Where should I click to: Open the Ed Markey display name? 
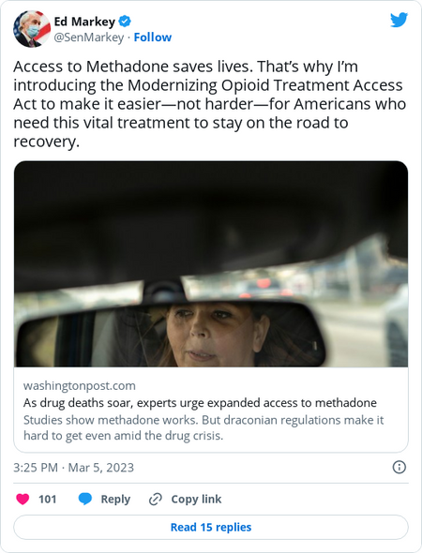(x=84, y=22)
